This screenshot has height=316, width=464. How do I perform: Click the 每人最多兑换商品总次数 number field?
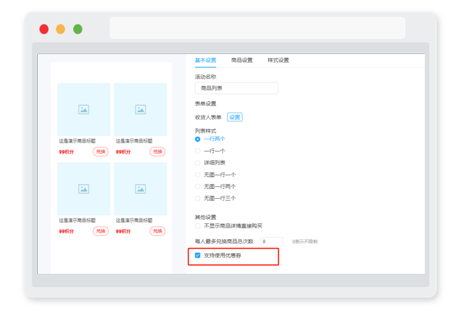[x=271, y=242]
